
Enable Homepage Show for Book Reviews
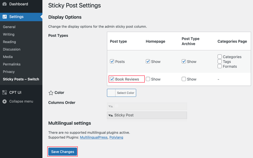148,79
